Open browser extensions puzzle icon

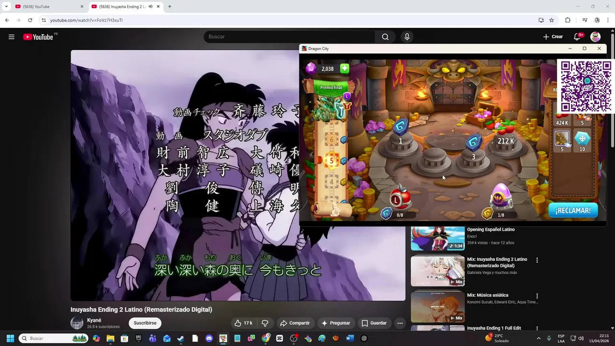pos(567,20)
